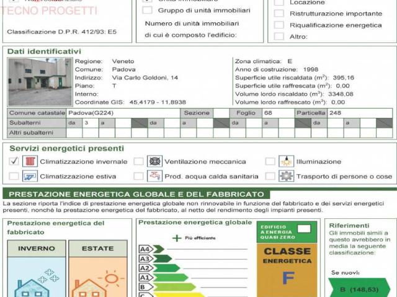Click the Sezione empty field
Viewport: 397px width, 297px height.
221,113
